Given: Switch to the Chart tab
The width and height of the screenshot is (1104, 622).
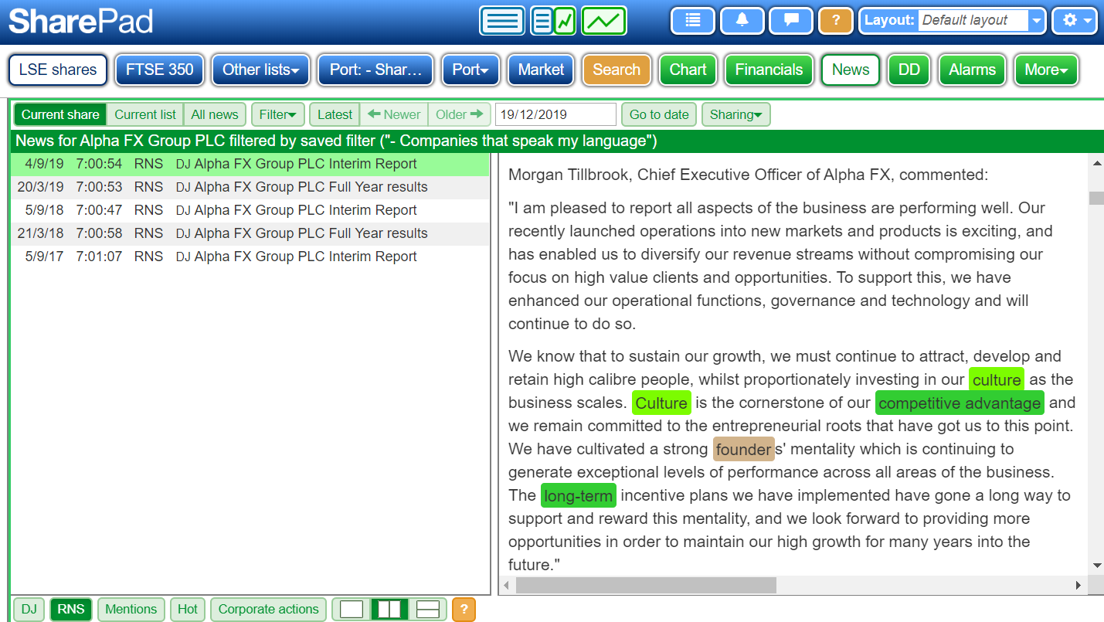Looking at the screenshot, I should 688,70.
